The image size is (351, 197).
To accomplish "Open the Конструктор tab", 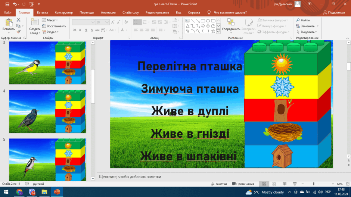I will 63,13.
